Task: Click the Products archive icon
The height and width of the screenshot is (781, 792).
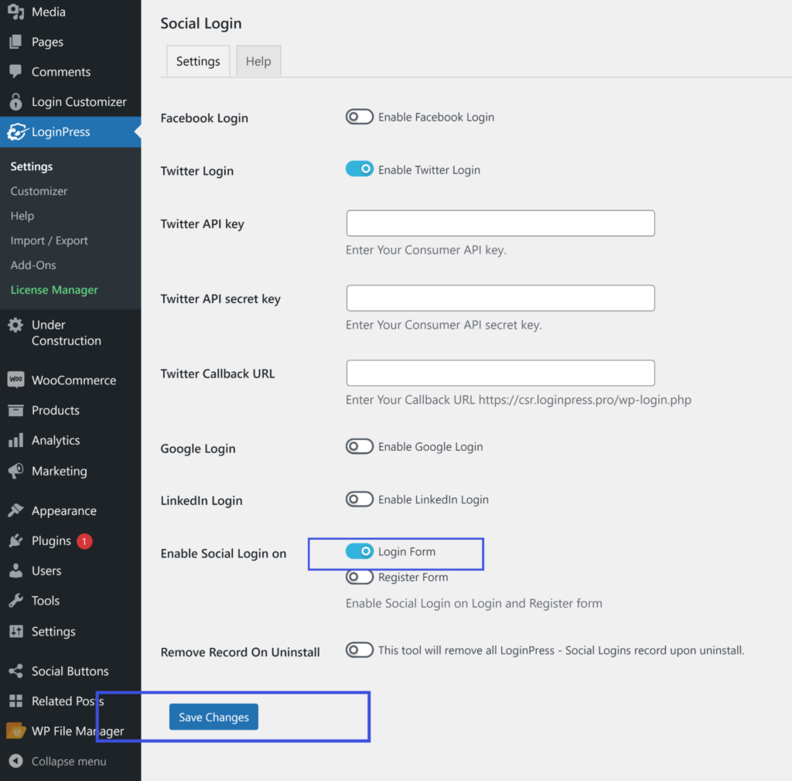Action: (15, 410)
